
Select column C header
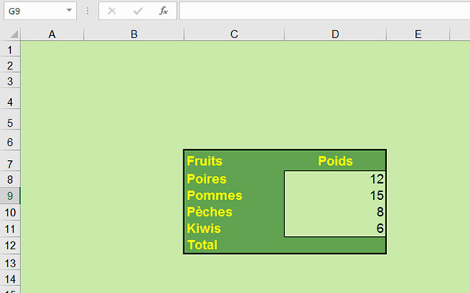click(234, 34)
